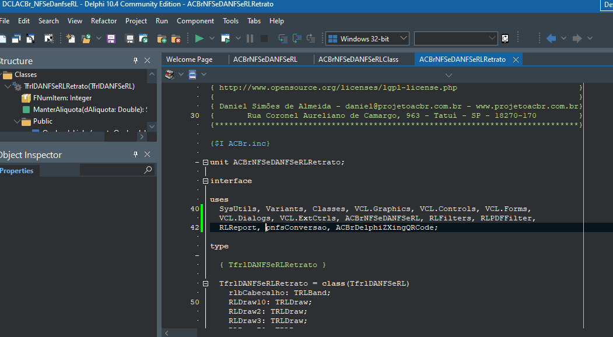The image size is (613, 337).
Task: Run the project with the green play button
Action: pyautogui.click(x=199, y=38)
